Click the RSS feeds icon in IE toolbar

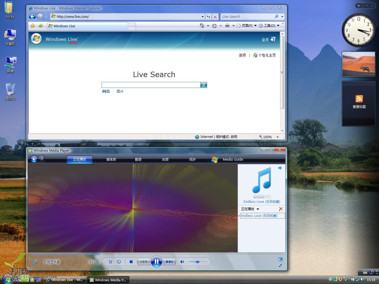pyautogui.click(x=214, y=26)
